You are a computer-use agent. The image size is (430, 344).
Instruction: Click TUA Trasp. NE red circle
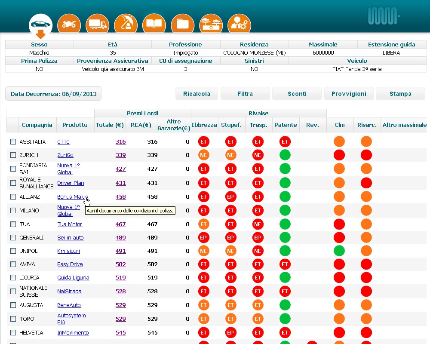click(x=258, y=224)
